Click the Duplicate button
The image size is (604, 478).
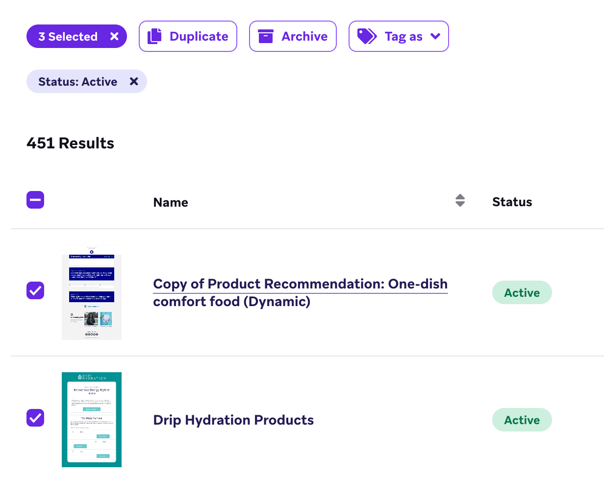coord(188,36)
